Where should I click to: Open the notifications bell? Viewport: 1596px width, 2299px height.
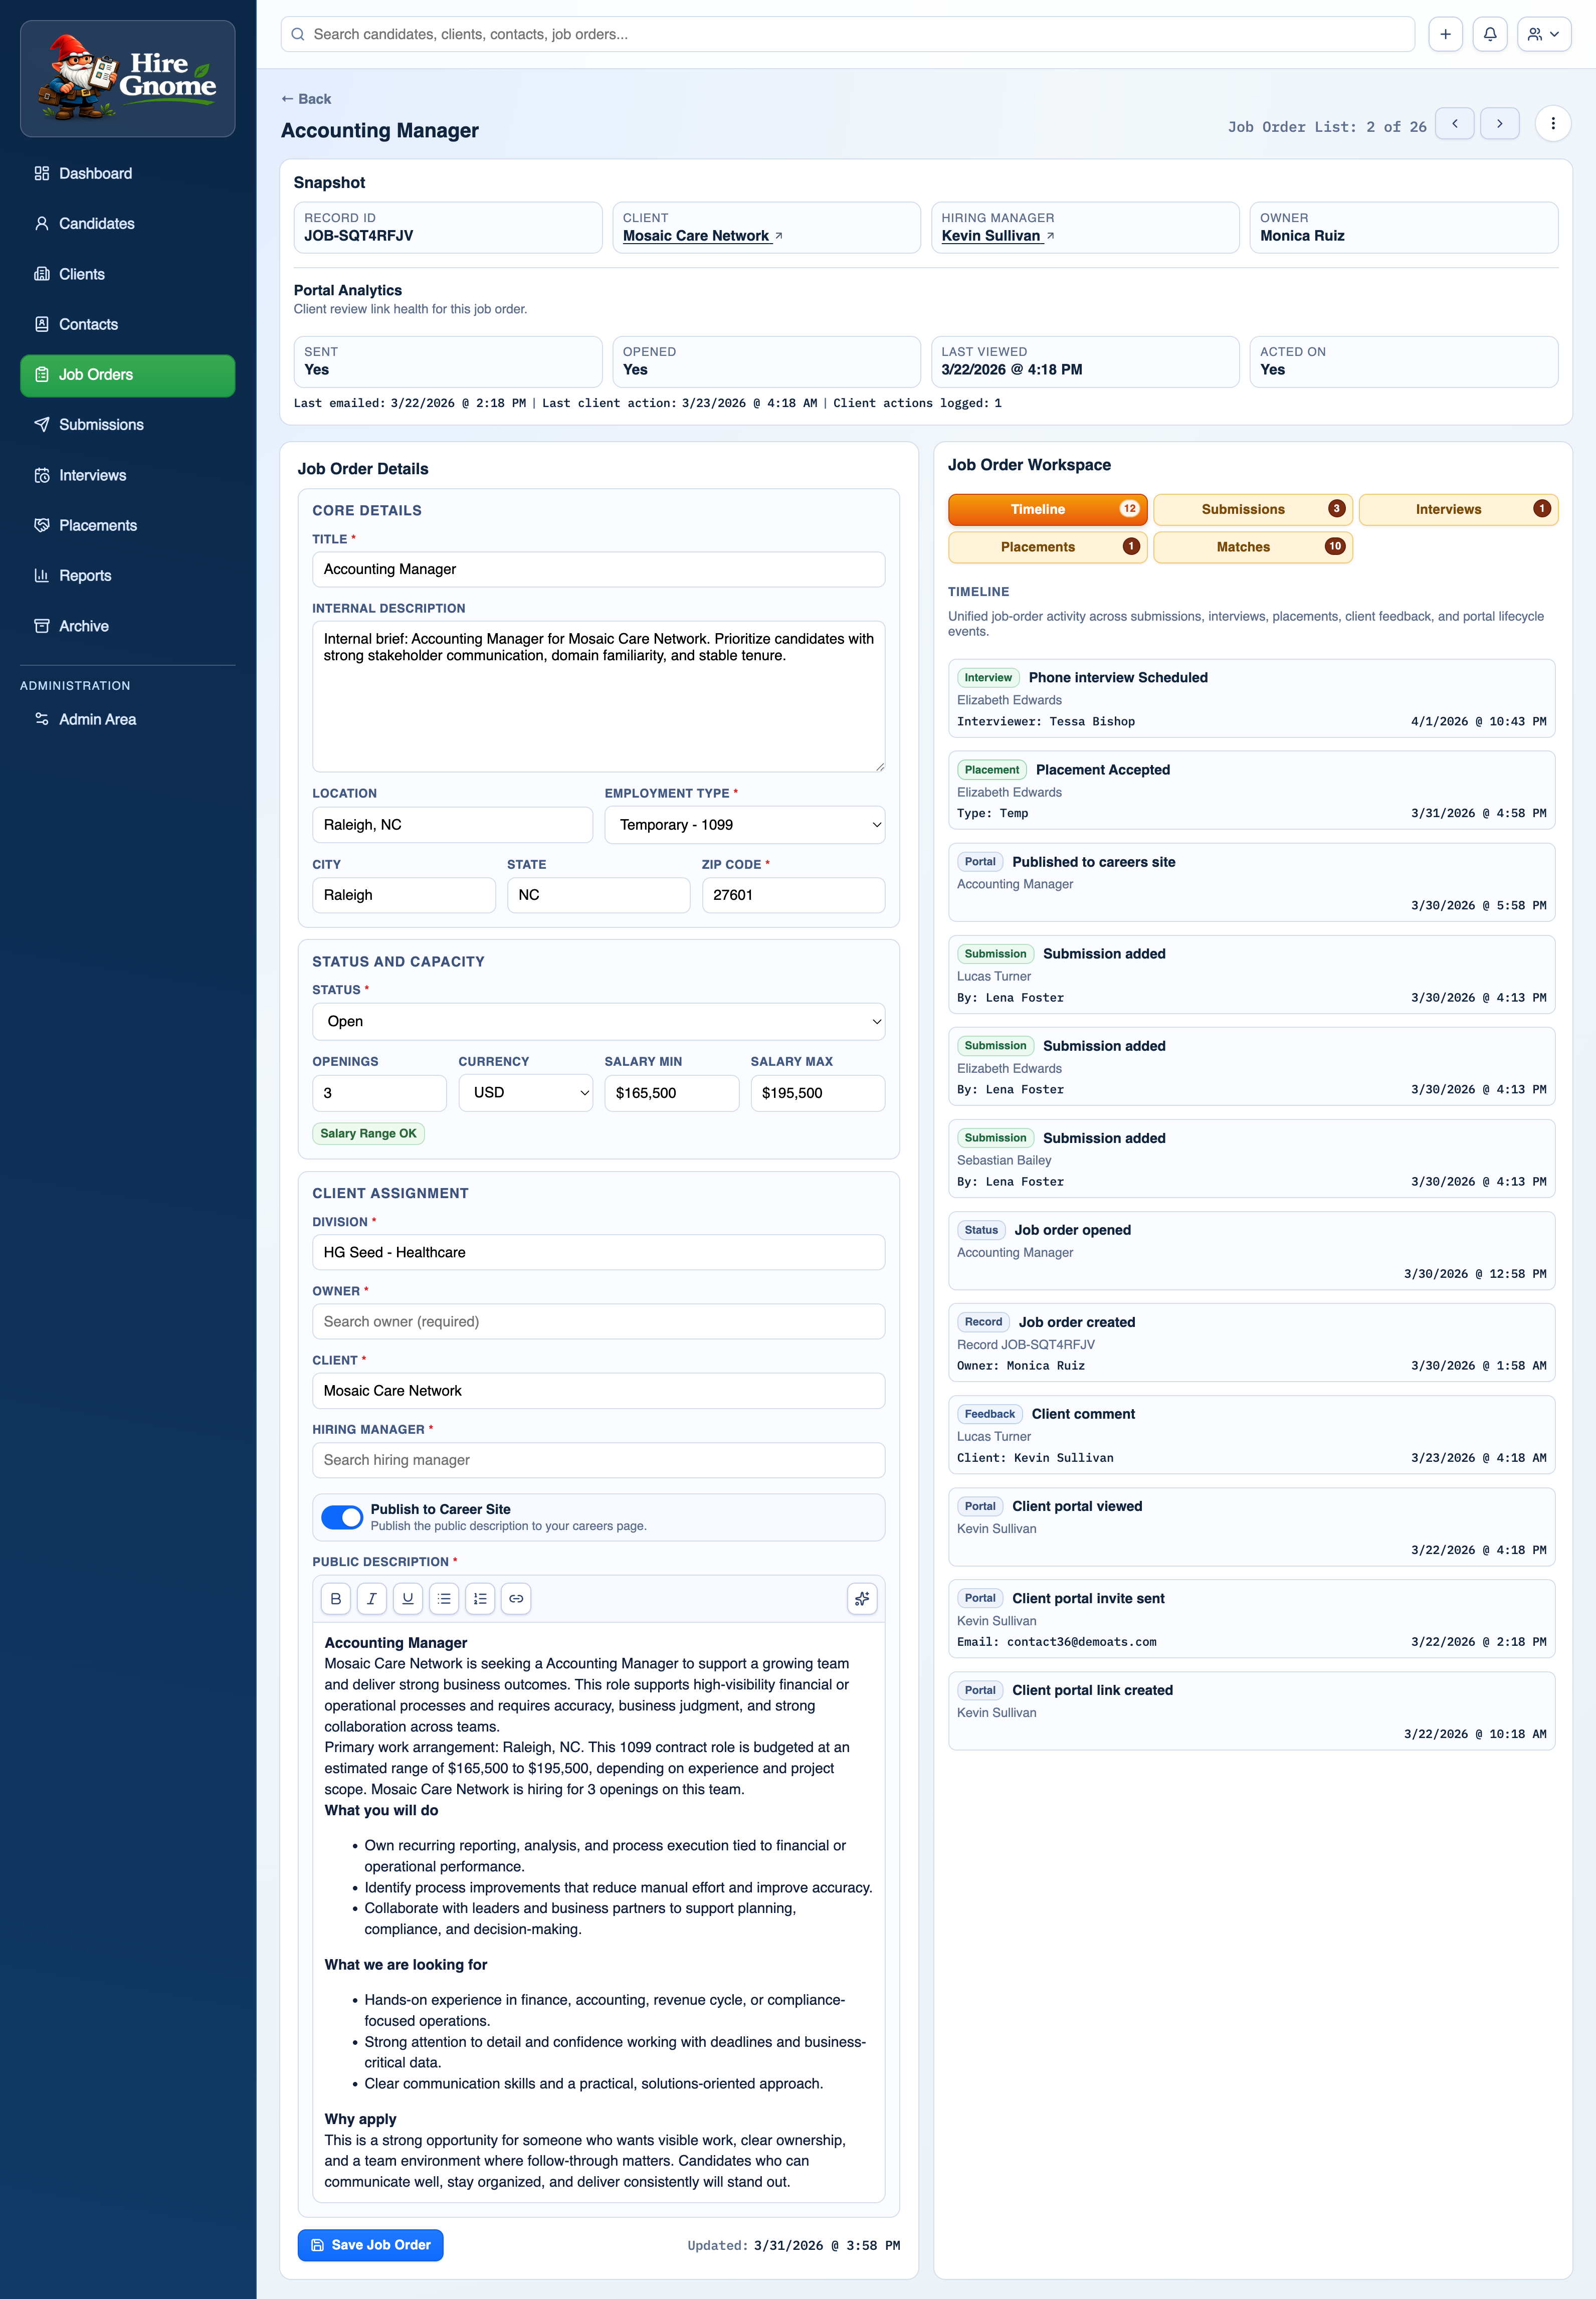tap(1489, 34)
